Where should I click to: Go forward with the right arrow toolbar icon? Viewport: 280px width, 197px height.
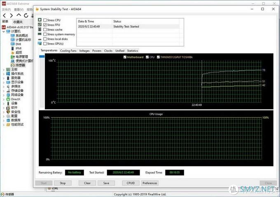coord(11,16)
